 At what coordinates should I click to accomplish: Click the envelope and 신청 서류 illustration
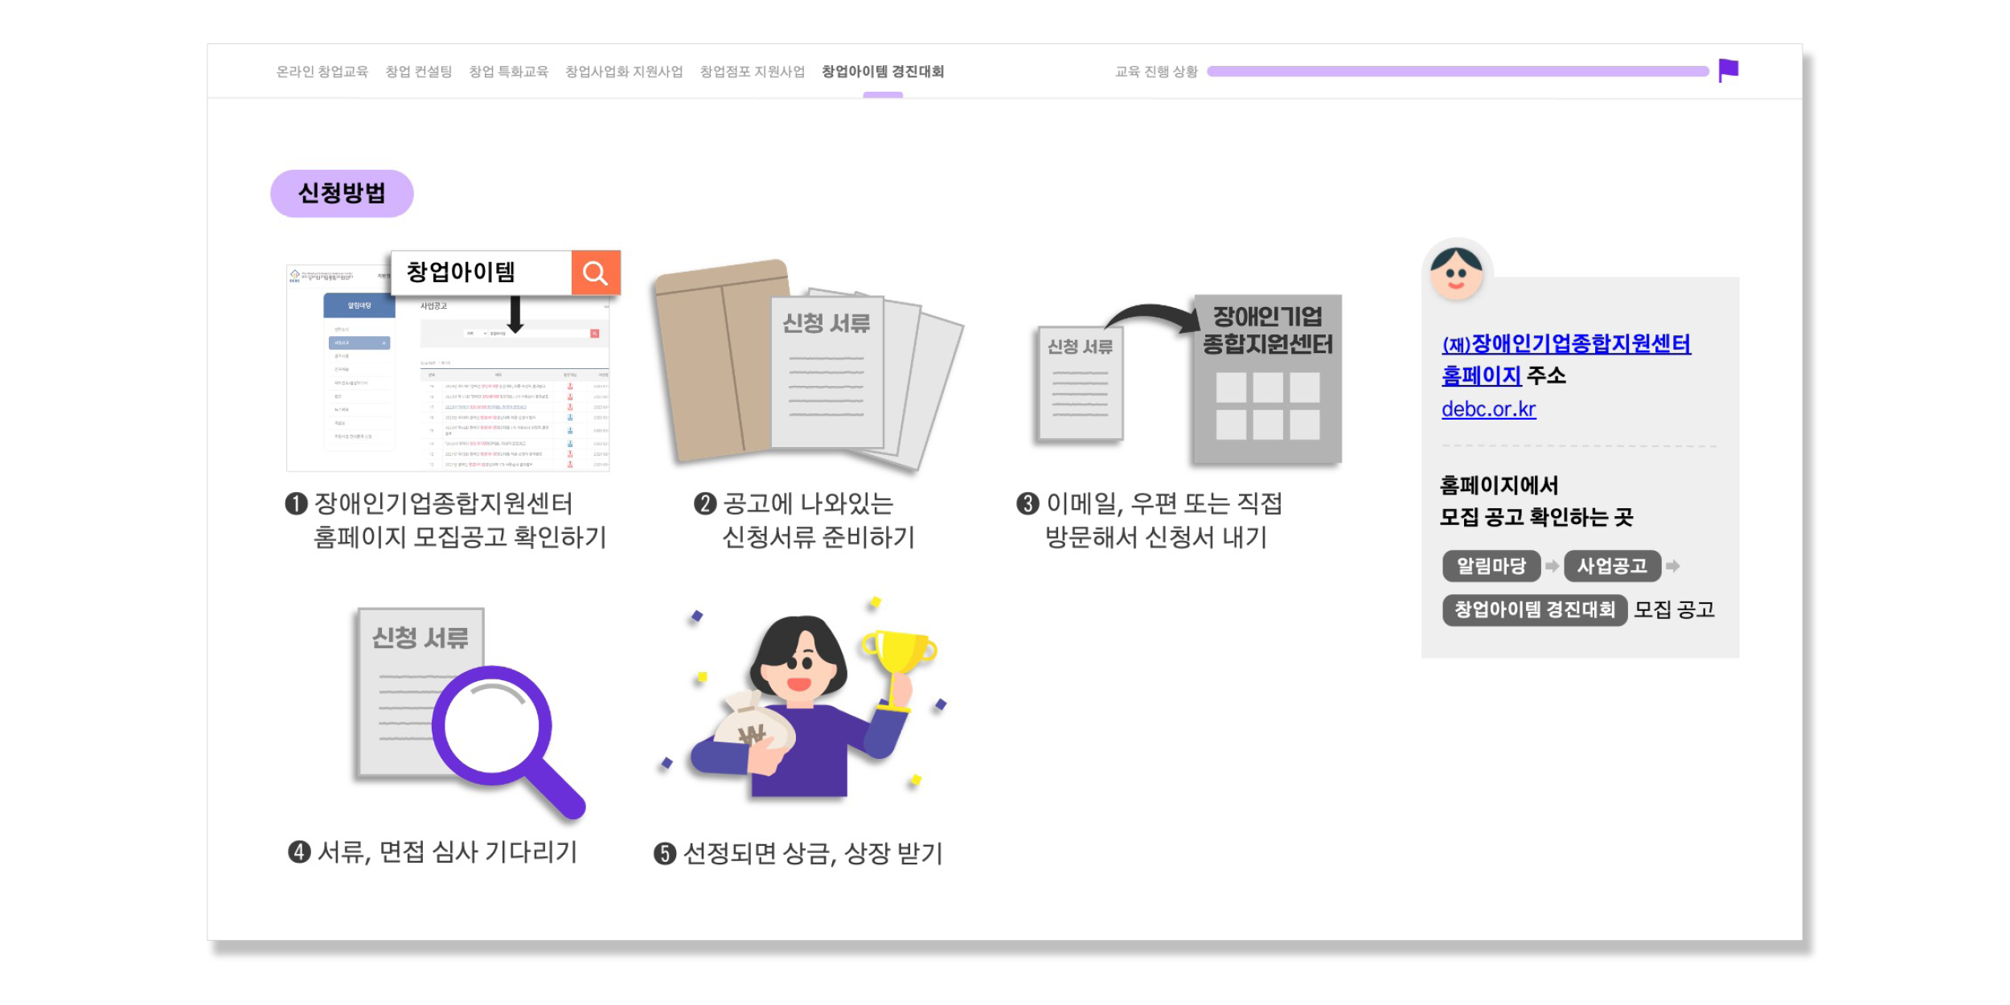[x=809, y=364]
